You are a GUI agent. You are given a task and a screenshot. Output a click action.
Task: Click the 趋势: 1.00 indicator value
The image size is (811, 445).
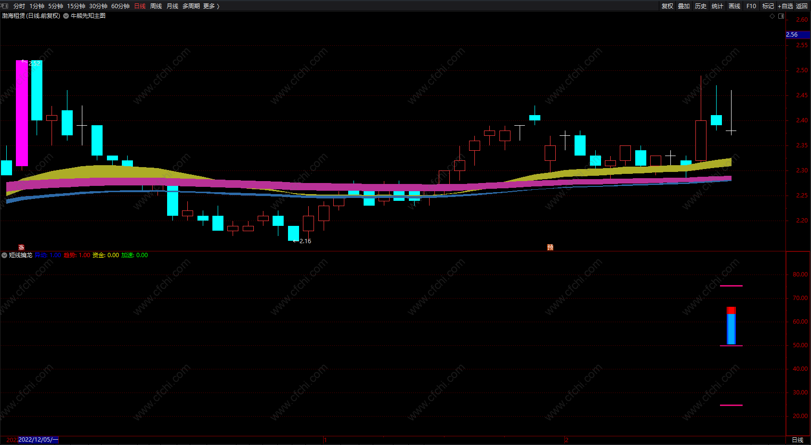pyautogui.click(x=77, y=255)
